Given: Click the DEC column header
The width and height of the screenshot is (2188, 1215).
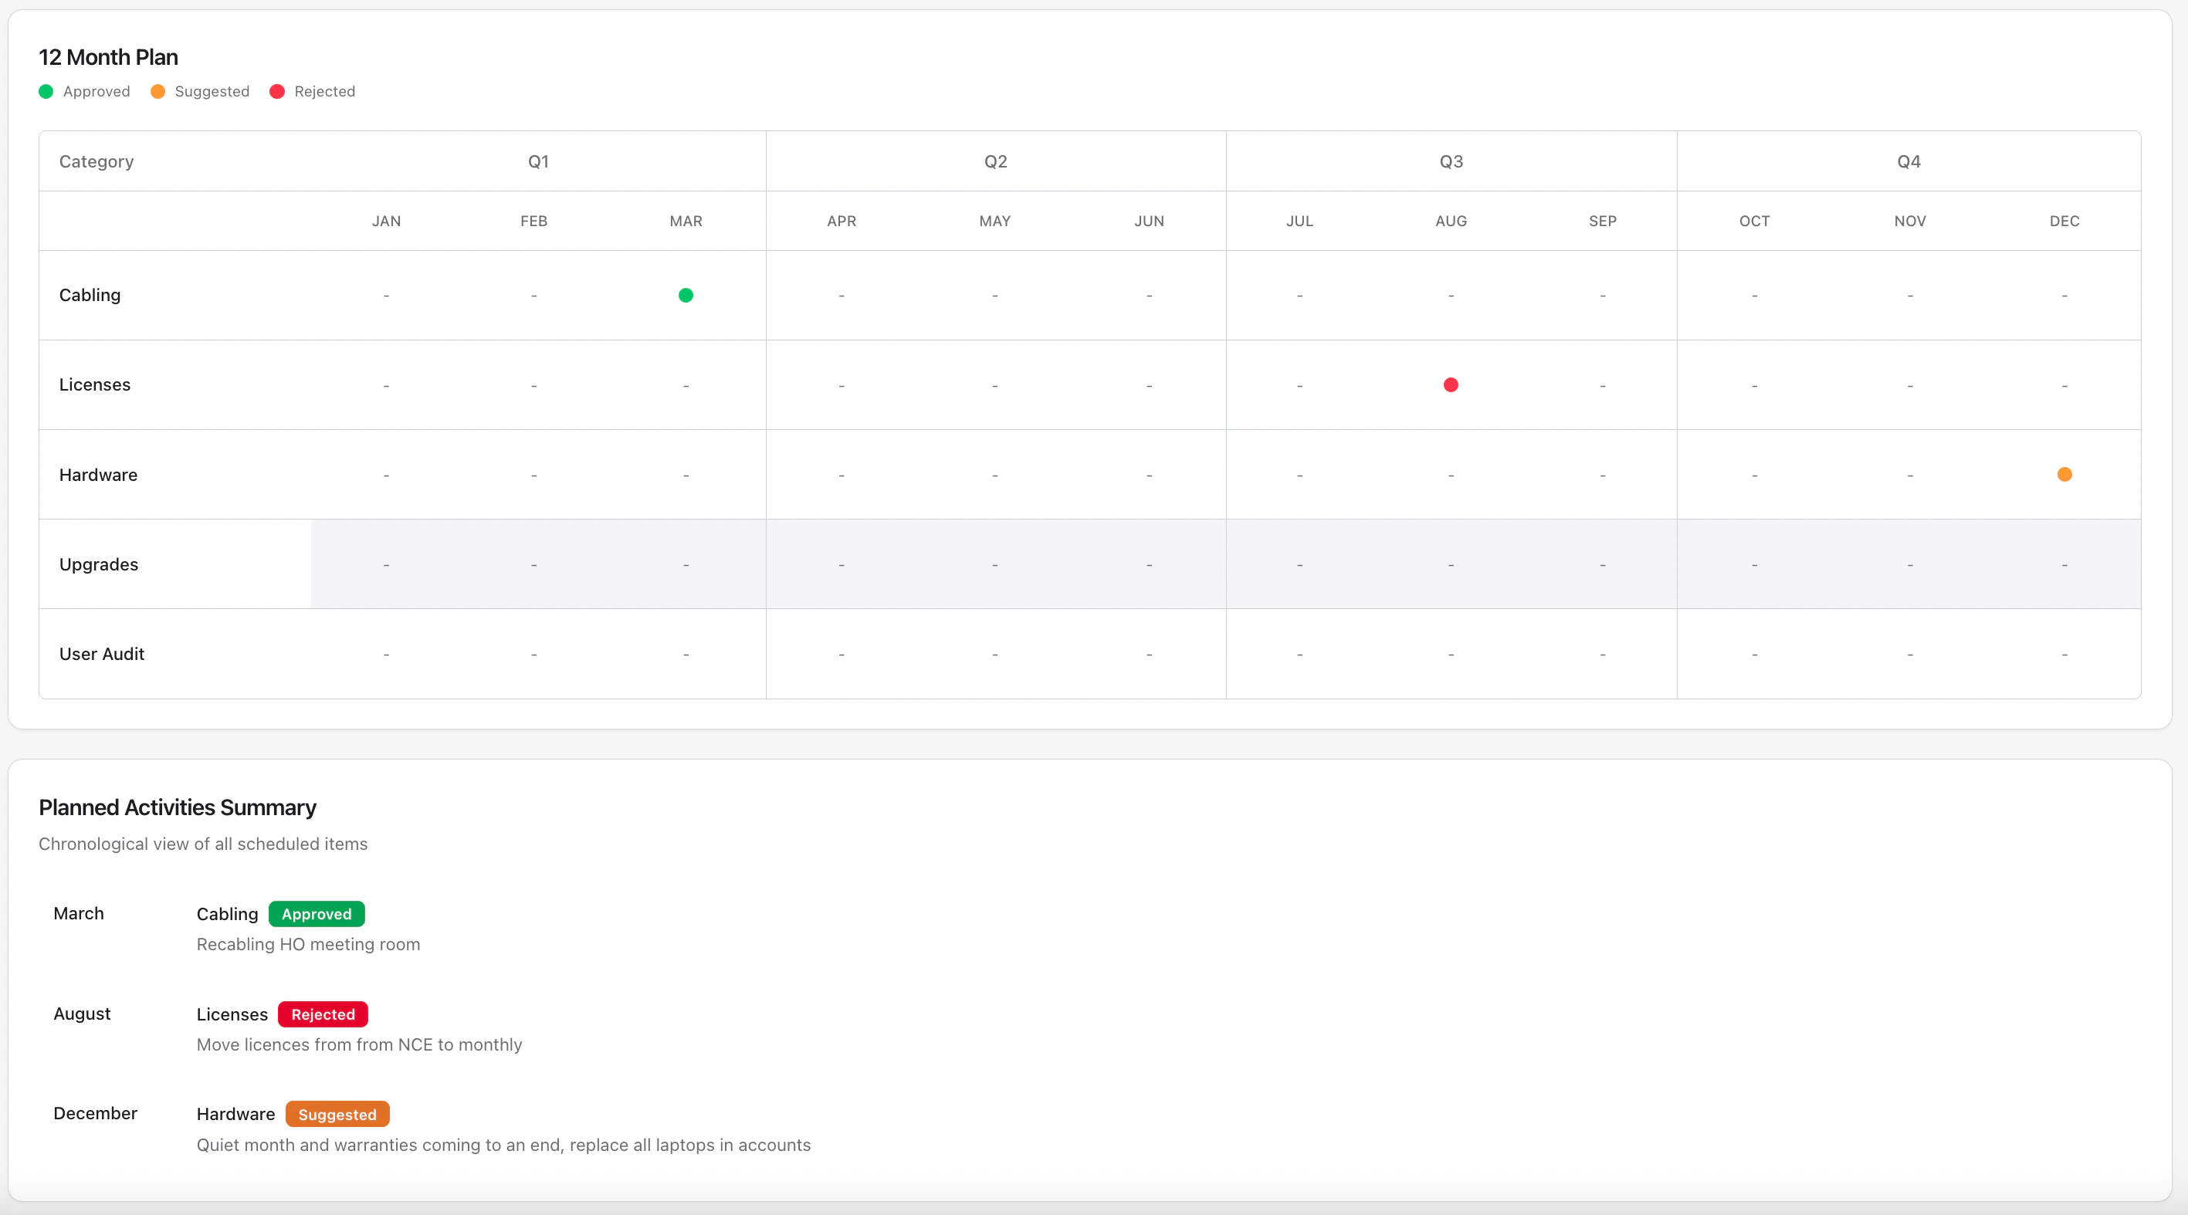Looking at the screenshot, I should point(2064,221).
